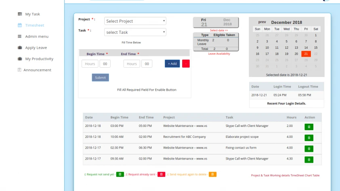Click the Begin Time Hours field

tap(90, 64)
